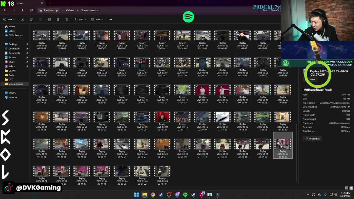Select DVK - Personal OneDrive folder
The image size is (354, 199).
pos(15,35)
